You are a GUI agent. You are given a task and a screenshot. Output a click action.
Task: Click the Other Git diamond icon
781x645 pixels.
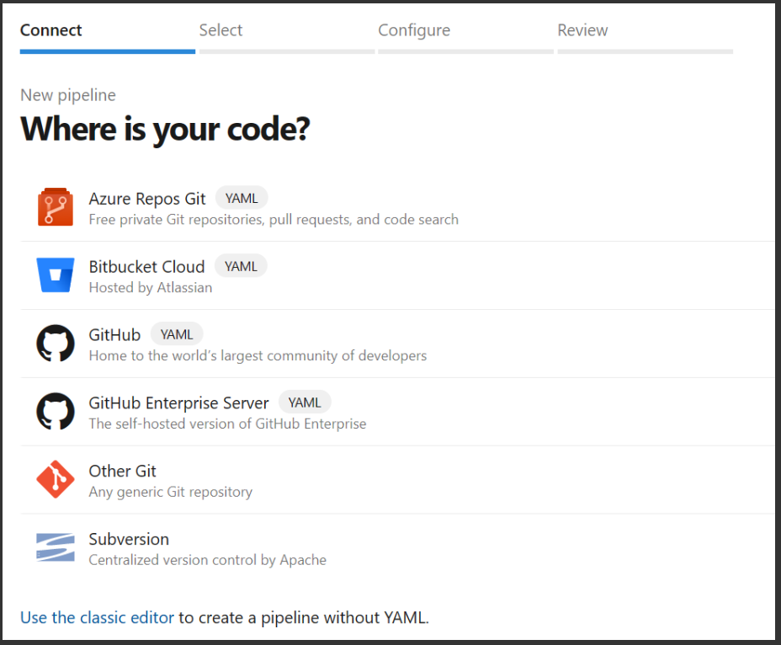point(56,479)
